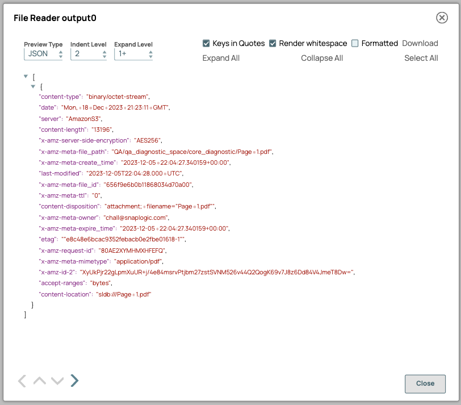Viewport: 461px width, 405px height.
Task: Collapse the first JSON object disclosure triangle
Action: (x=33, y=86)
